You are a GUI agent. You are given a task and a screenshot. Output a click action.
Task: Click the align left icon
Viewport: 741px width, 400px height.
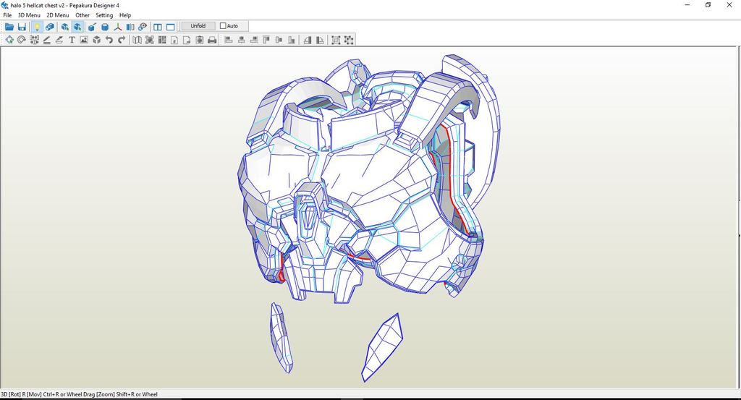click(229, 40)
